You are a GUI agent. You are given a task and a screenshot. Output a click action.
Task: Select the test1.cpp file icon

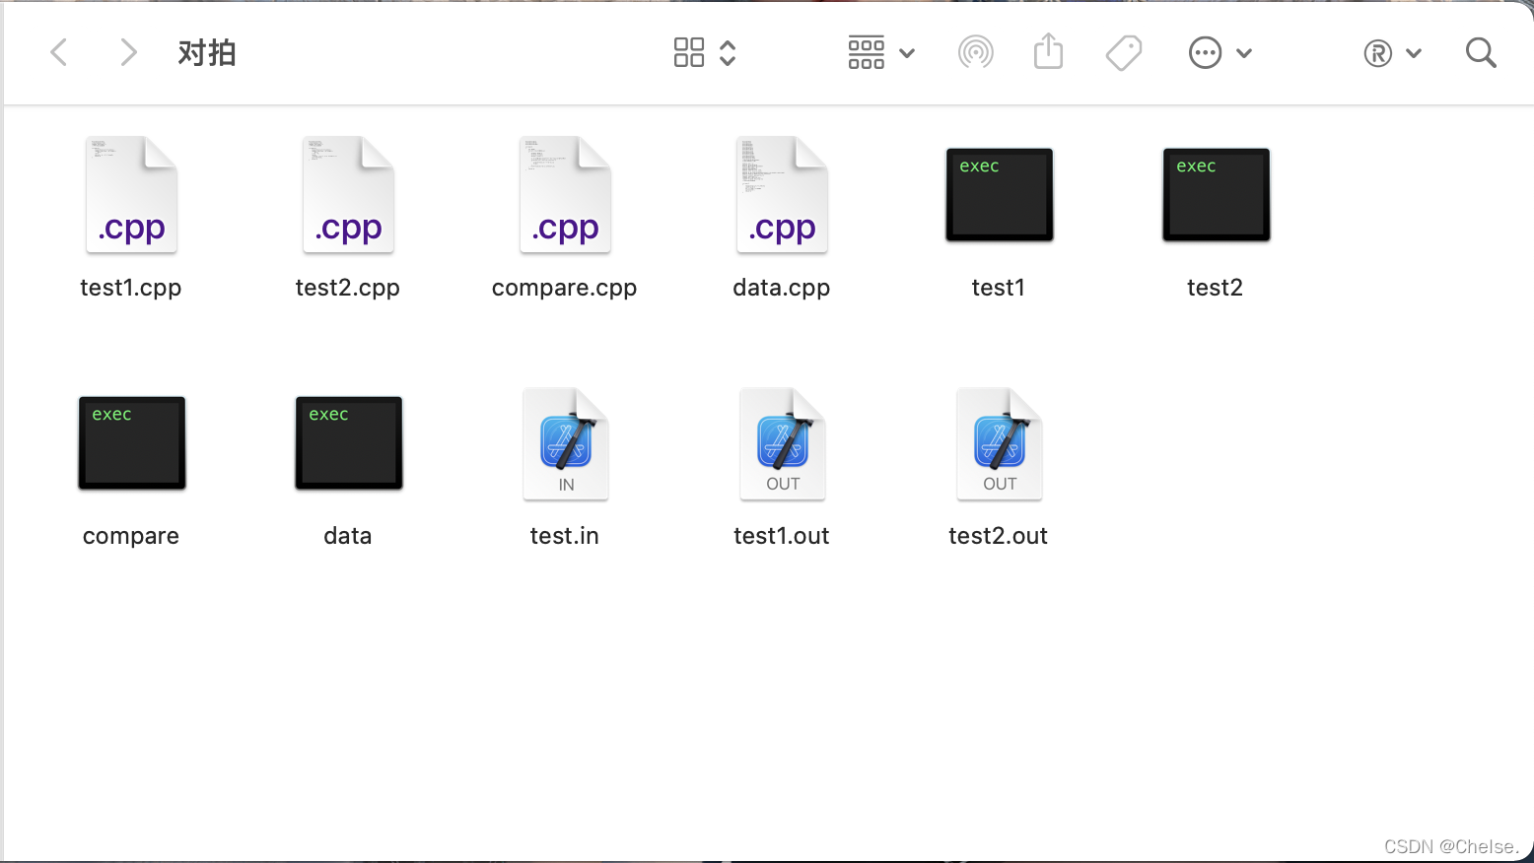(131, 195)
